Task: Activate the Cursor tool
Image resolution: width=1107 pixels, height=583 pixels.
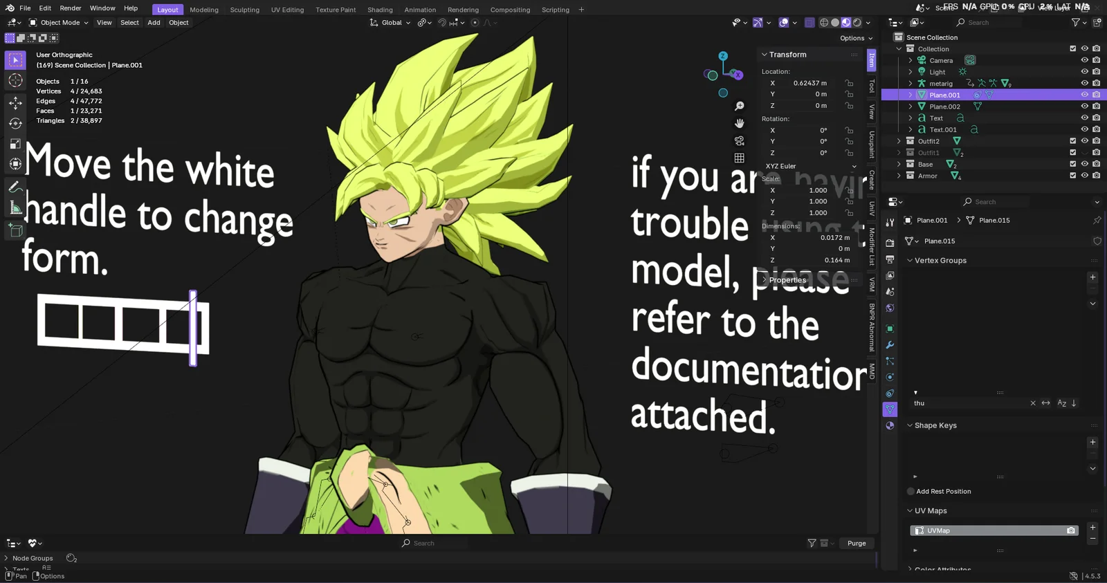Action: click(15, 81)
